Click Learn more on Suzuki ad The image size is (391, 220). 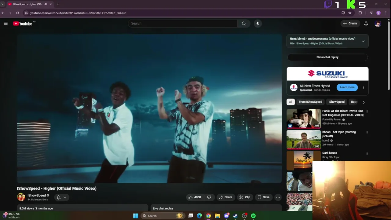tap(347, 87)
